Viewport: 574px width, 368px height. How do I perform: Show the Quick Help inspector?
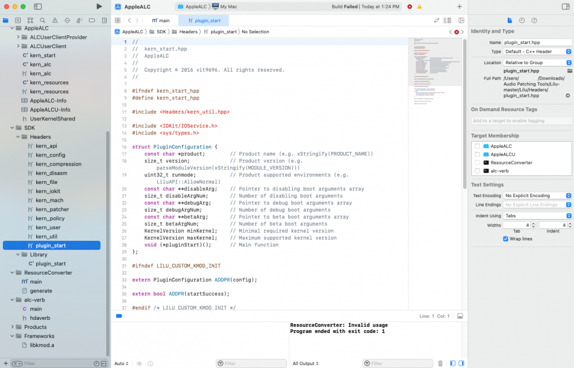pos(534,21)
